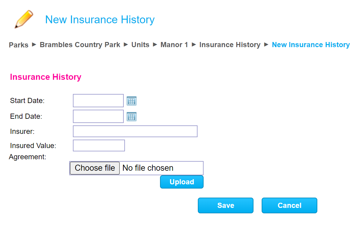Click the pencil edit icon
Viewport: 363px width, 239px height.
point(24,20)
